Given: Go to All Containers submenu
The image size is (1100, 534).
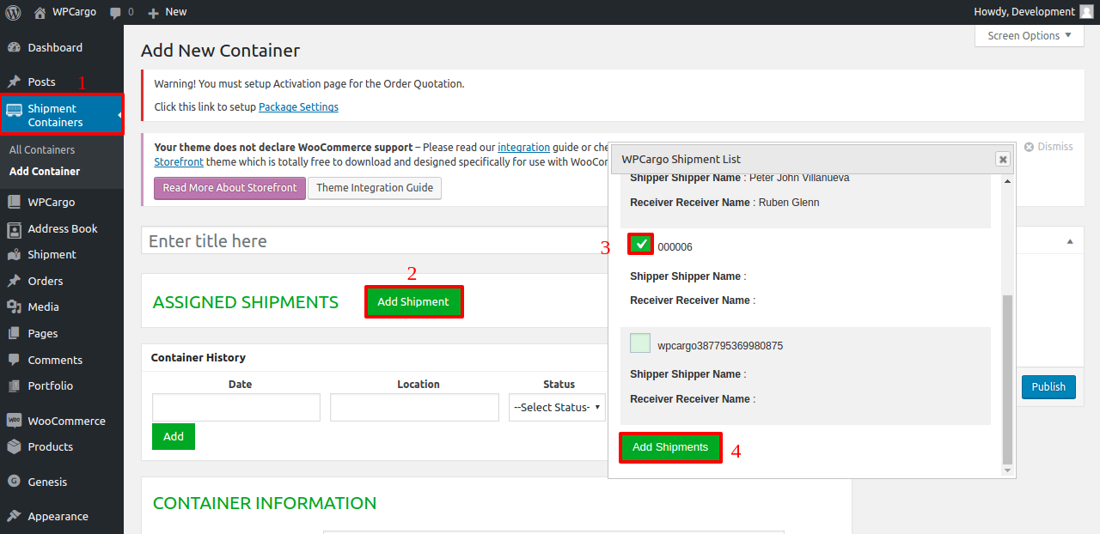Looking at the screenshot, I should (42, 149).
